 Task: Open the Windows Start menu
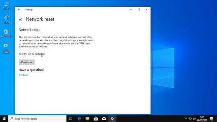coord(4,119)
